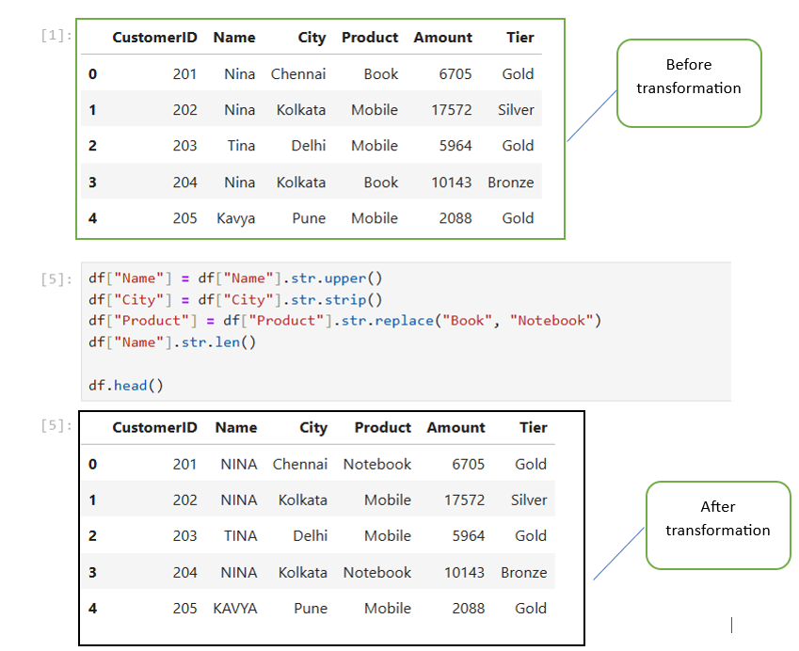Click the Notebook product cell in row 3
799x651 pixels.
(x=377, y=572)
